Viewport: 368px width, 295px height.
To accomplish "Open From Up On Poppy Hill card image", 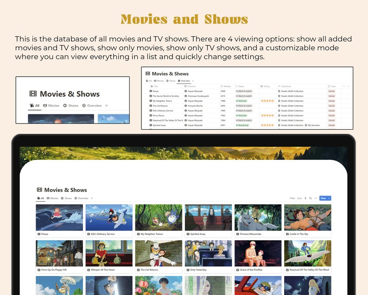I will (59, 253).
